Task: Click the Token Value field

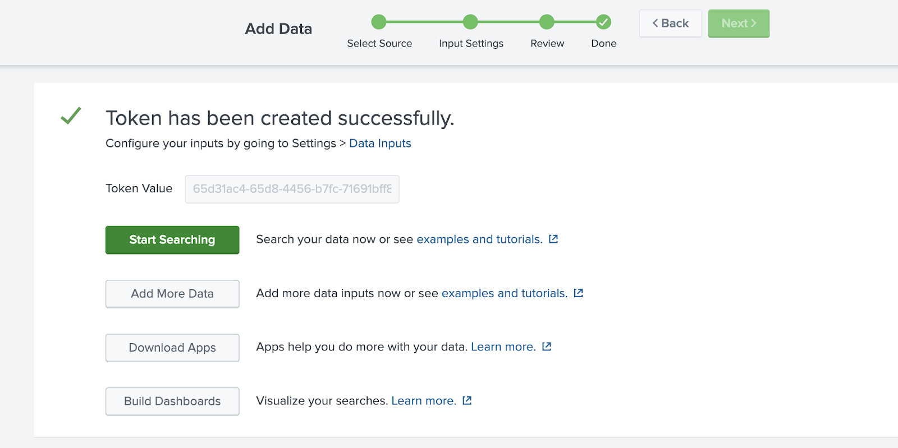Action: pos(292,189)
